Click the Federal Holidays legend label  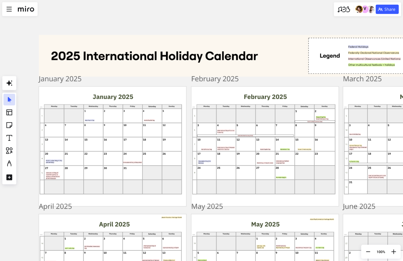pos(358,47)
